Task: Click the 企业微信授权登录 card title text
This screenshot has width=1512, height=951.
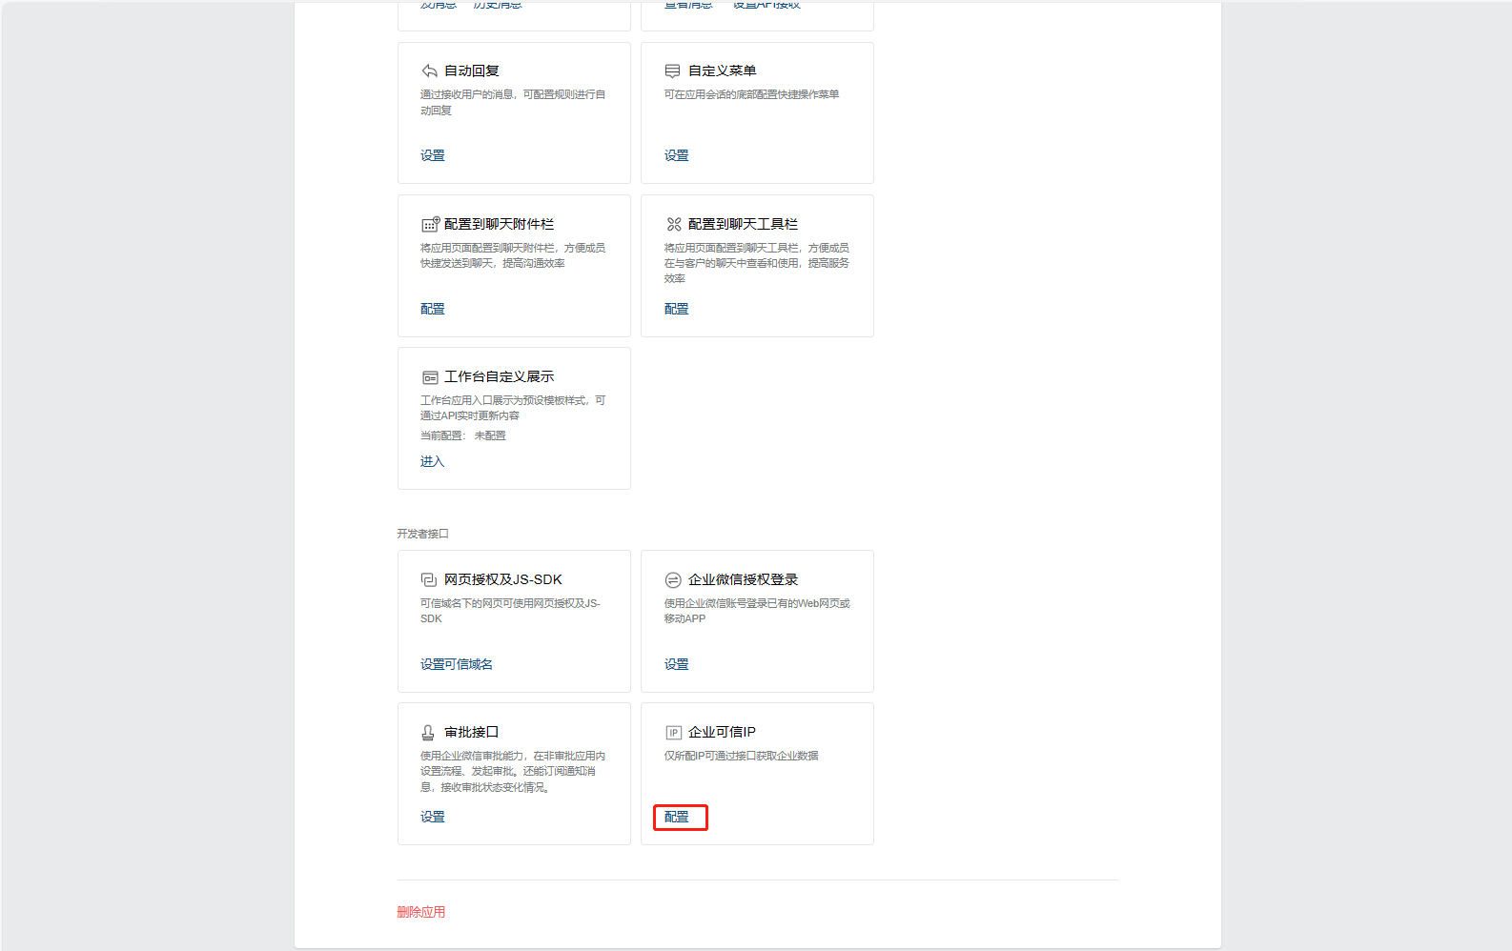Action: [x=743, y=579]
